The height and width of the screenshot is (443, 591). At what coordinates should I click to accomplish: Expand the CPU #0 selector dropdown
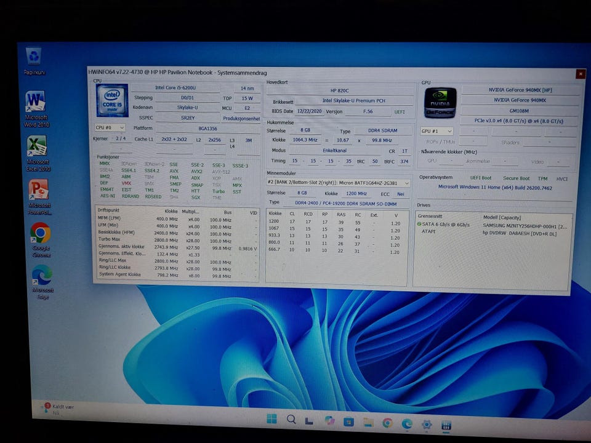[110, 127]
